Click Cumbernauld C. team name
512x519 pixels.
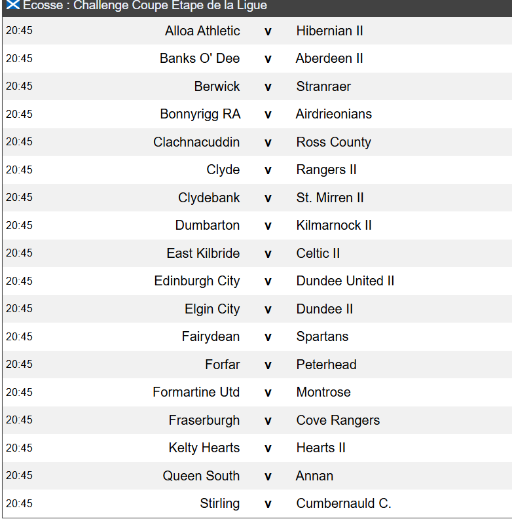(344, 503)
